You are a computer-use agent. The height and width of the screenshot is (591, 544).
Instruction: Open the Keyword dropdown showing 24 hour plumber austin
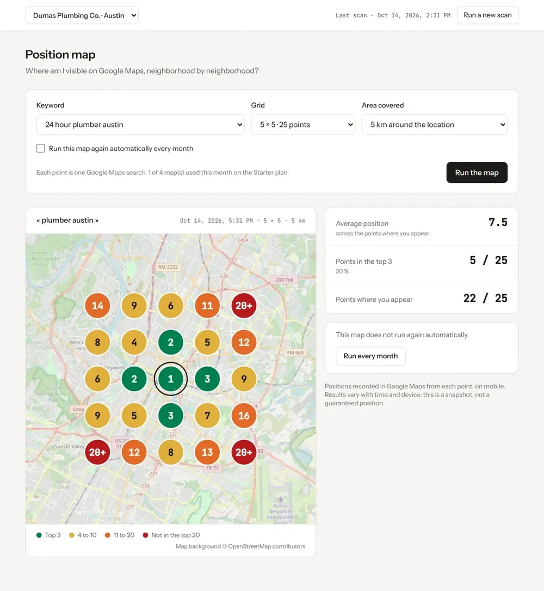coord(140,124)
